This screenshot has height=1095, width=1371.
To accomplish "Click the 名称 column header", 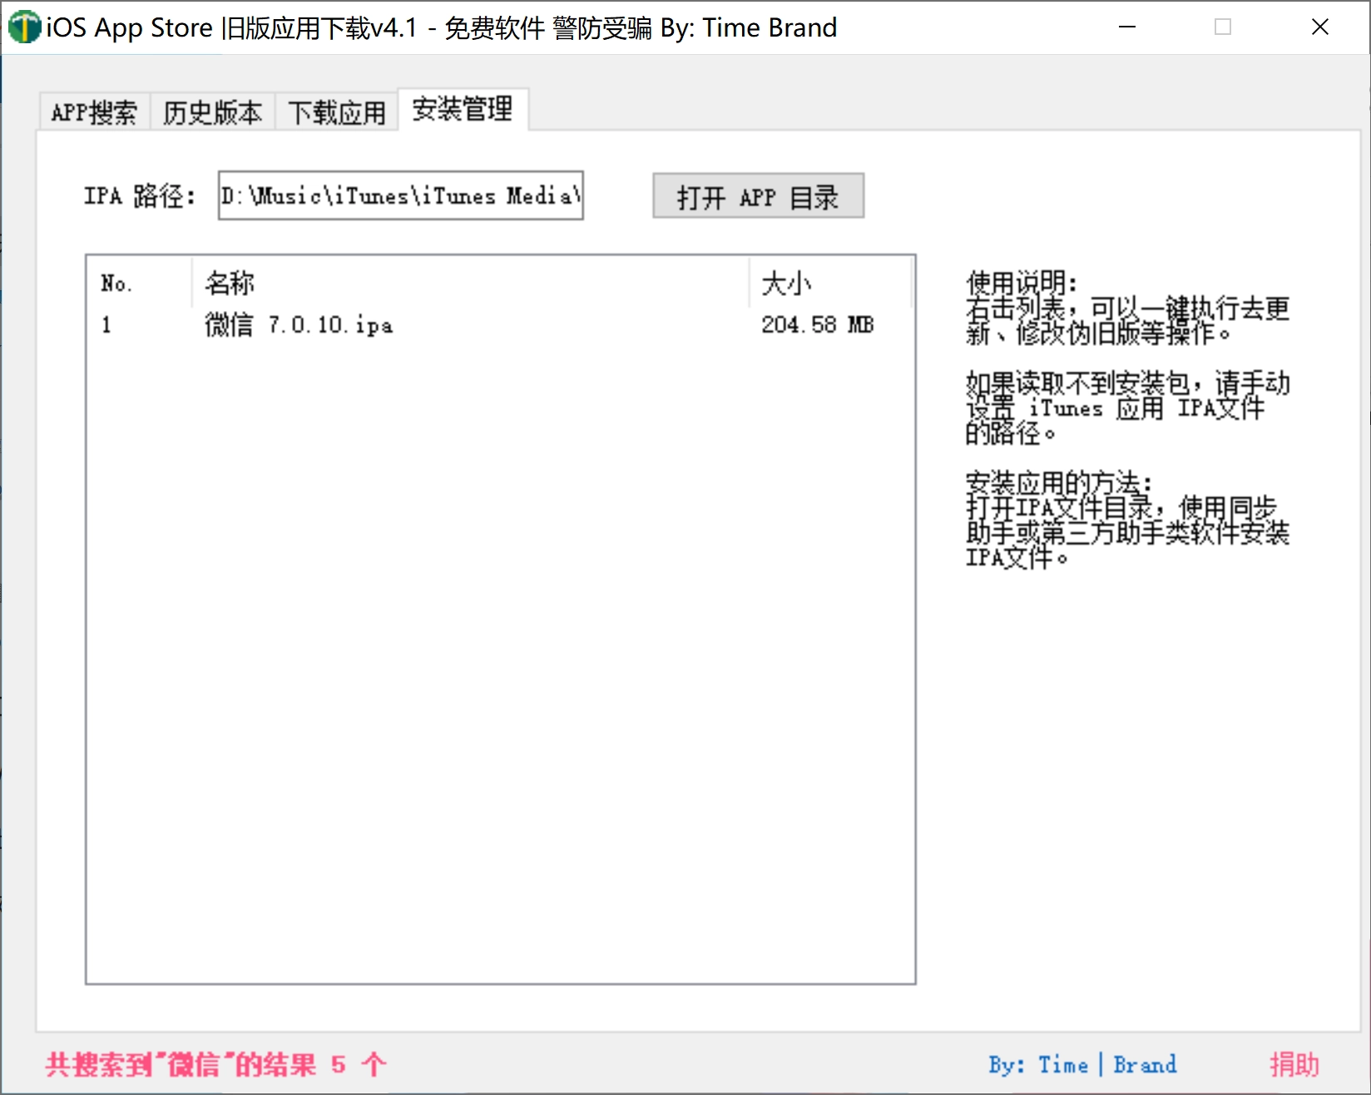I will (x=470, y=284).
